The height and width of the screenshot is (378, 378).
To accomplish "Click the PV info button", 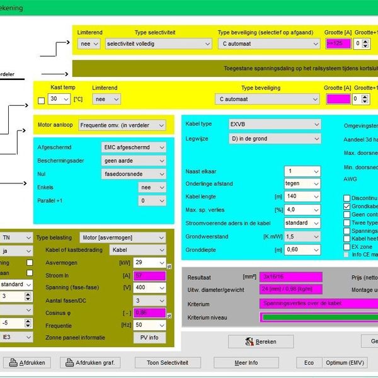I will (x=149, y=337).
